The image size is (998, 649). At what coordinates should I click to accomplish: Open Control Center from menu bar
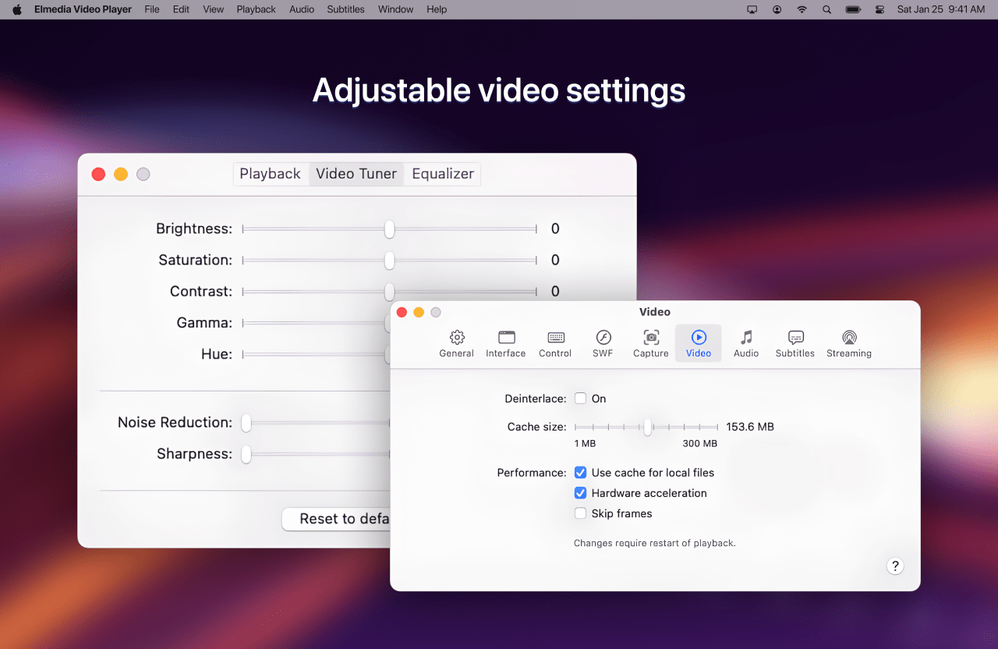click(880, 9)
